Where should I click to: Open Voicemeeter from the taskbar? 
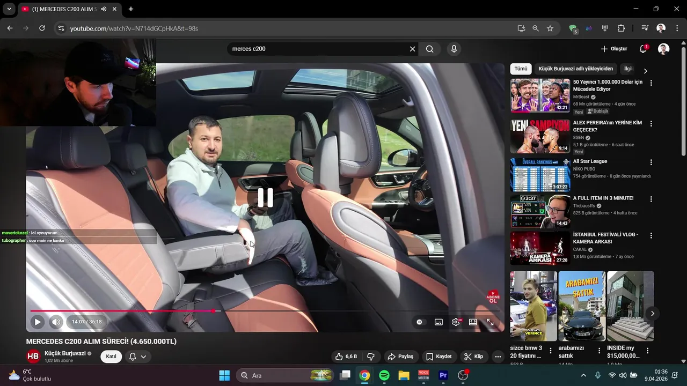423,375
